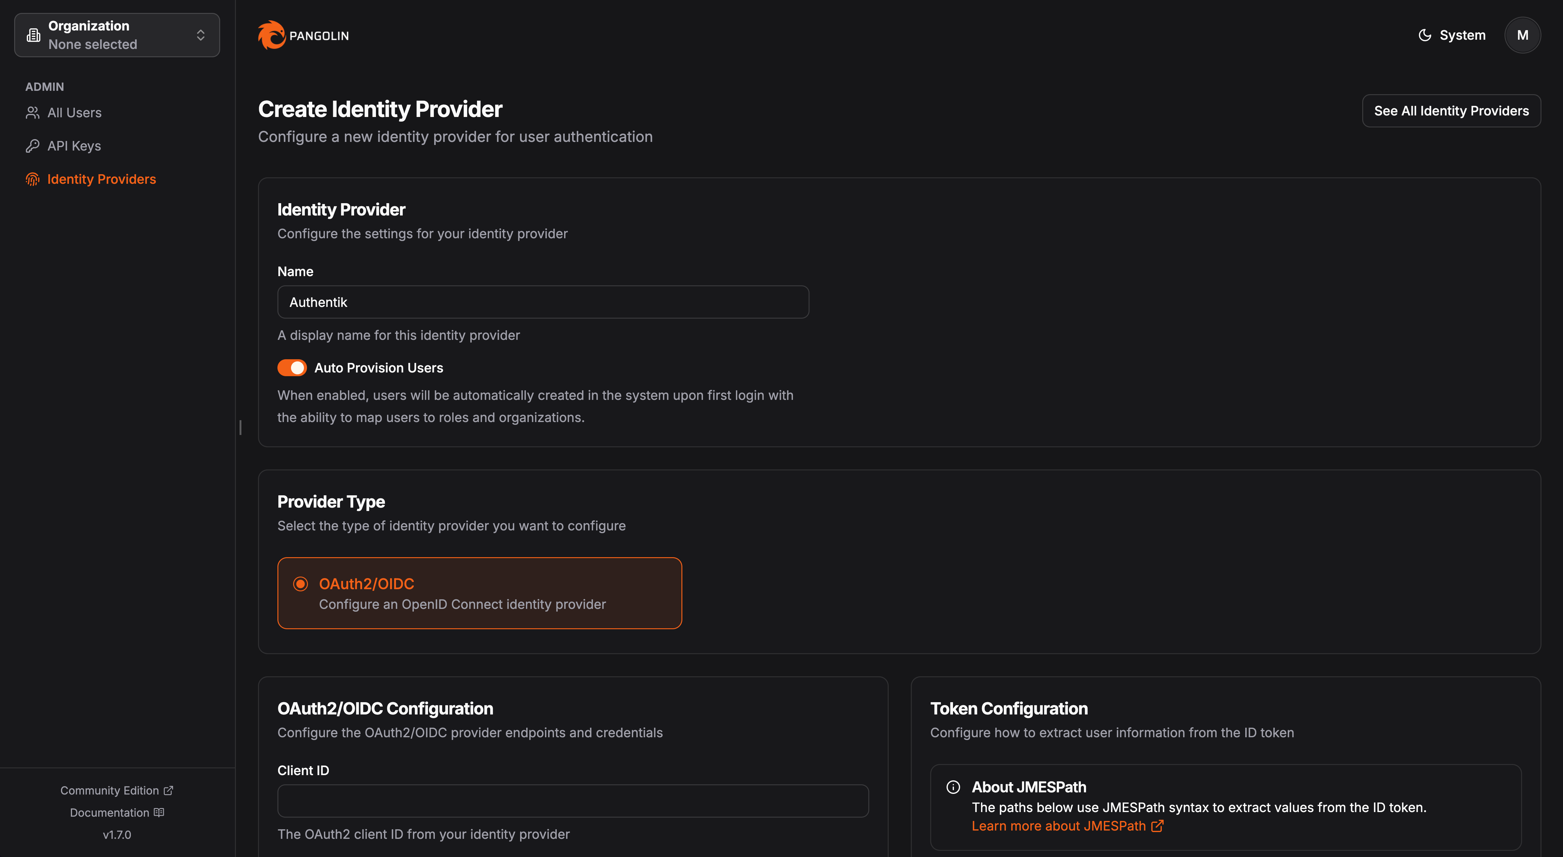Click the All Users people icon
This screenshot has width=1563, height=857.
coord(33,113)
